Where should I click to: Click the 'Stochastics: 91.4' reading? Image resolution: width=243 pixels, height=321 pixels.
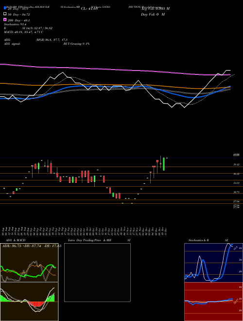tap(15, 24)
